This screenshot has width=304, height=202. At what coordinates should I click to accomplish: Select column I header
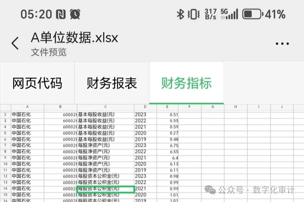[x=259, y=107]
